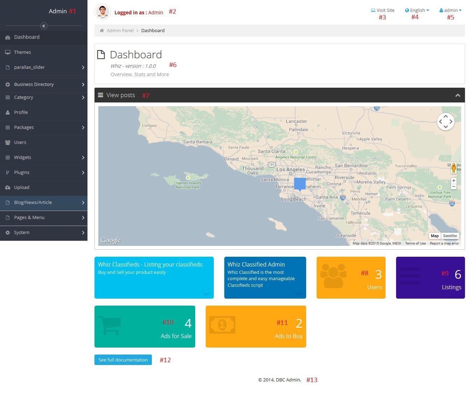Screen dimensions: 472x394
Task: Collapse the sidebar with the double-chevron button
Action: coord(44,26)
